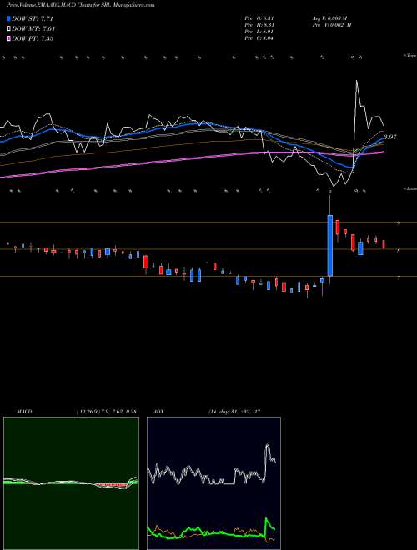Open the MACD indicator chart thumbnail
Viewport: 417px width, 550px height.
(x=71, y=483)
